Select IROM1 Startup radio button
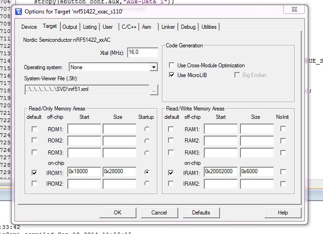 pos(147,172)
